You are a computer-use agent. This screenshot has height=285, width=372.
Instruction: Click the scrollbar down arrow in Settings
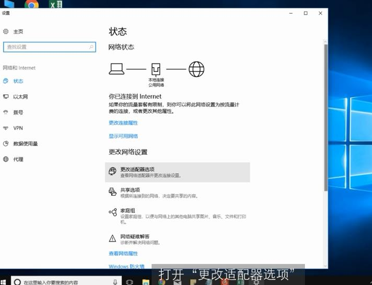(326, 266)
